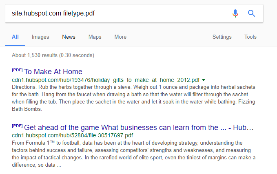Click the search input field
Viewport: 277px width, 174px height.
click(x=114, y=13)
